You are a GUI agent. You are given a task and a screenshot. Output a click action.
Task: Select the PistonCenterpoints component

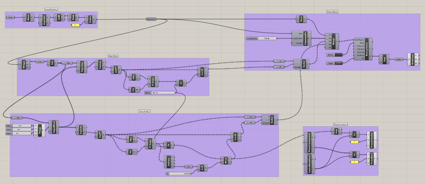point(309,142)
